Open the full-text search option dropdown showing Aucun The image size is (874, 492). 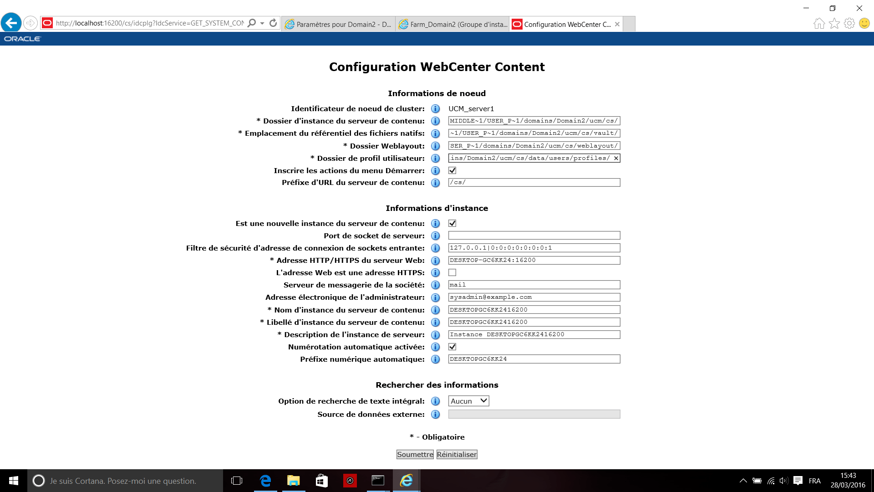pyautogui.click(x=468, y=401)
